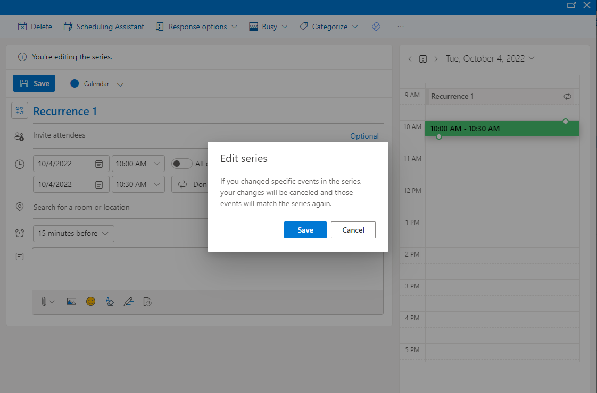The height and width of the screenshot is (393, 597).
Task: Open the 15 minutes before reminder dropdown
Action: click(x=73, y=233)
